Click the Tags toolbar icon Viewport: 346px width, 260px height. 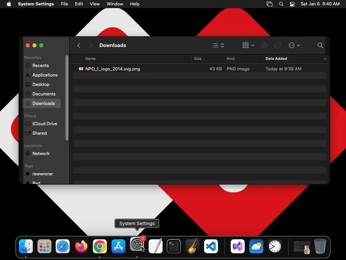click(278, 45)
